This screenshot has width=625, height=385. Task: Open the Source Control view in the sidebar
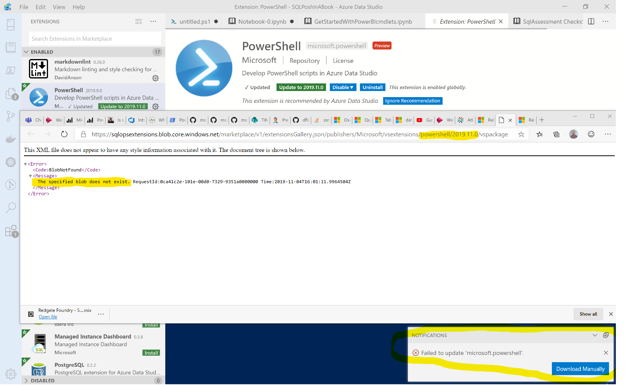click(11, 117)
